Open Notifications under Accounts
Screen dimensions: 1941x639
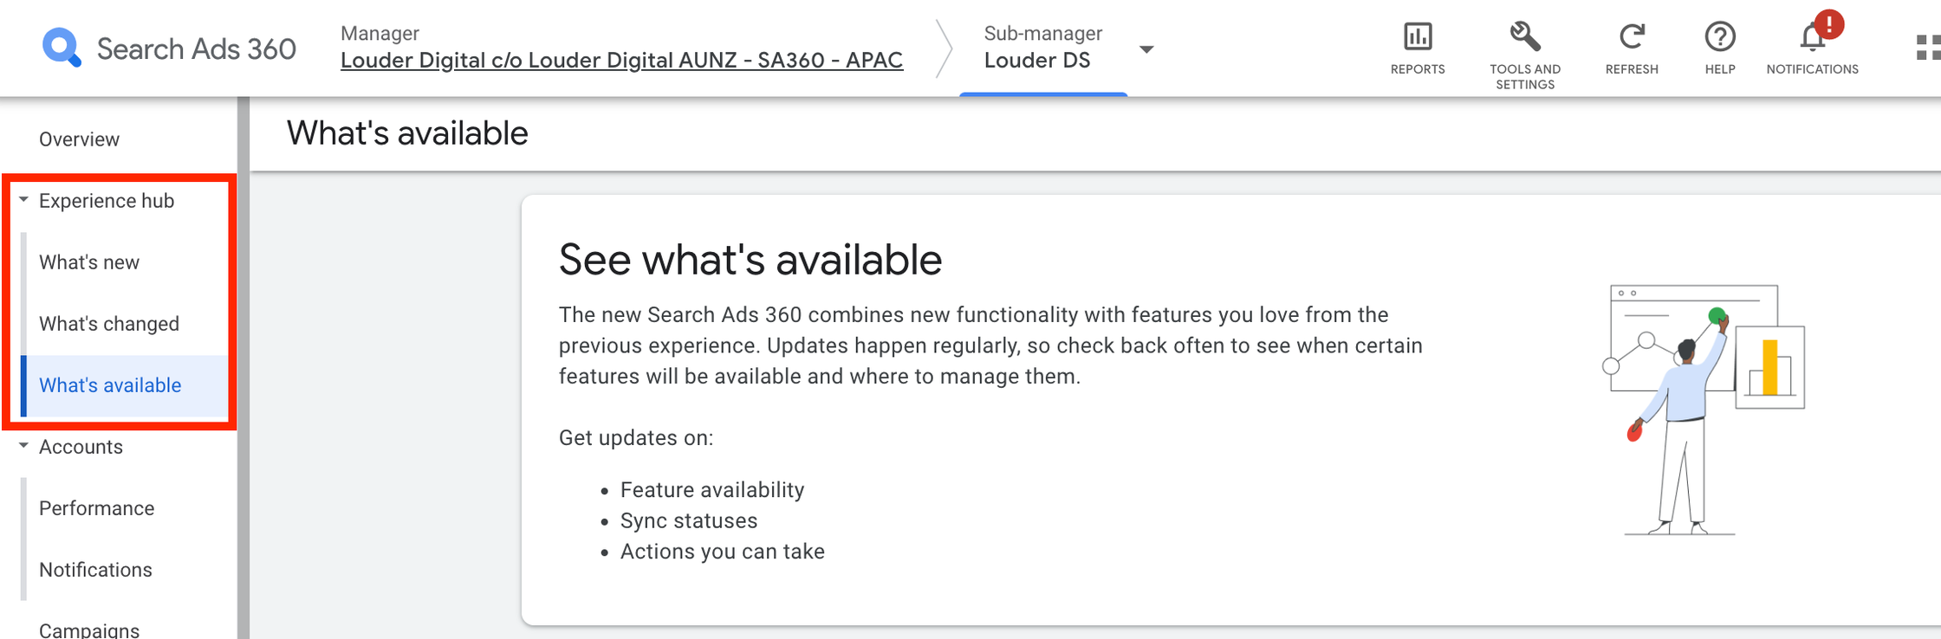tap(95, 570)
